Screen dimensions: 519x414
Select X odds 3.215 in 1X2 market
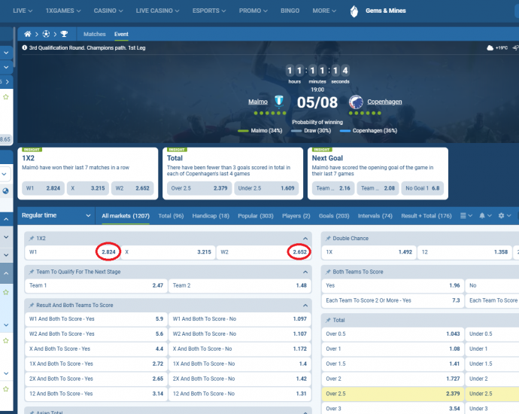(168, 252)
